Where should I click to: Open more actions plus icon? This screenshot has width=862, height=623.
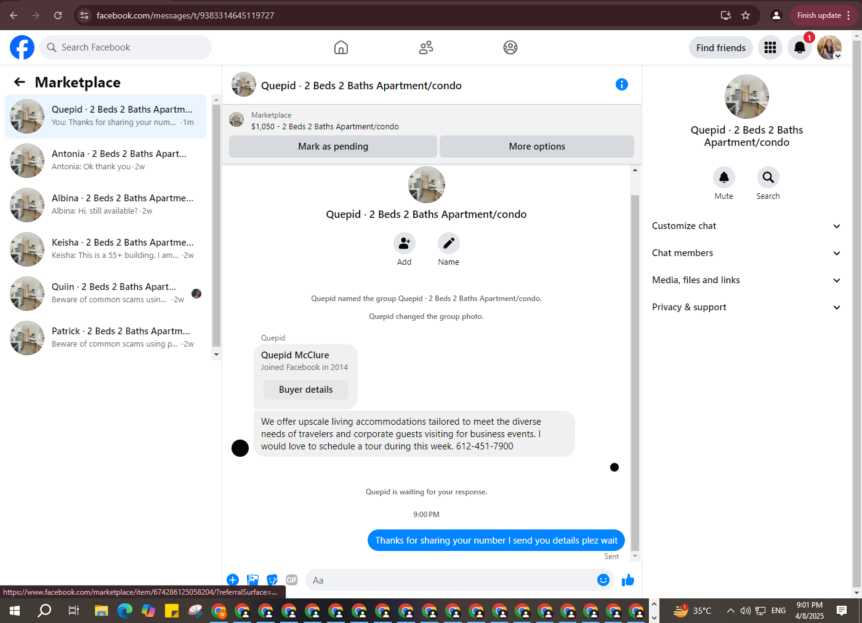pyautogui.click(x=233, y=580)
